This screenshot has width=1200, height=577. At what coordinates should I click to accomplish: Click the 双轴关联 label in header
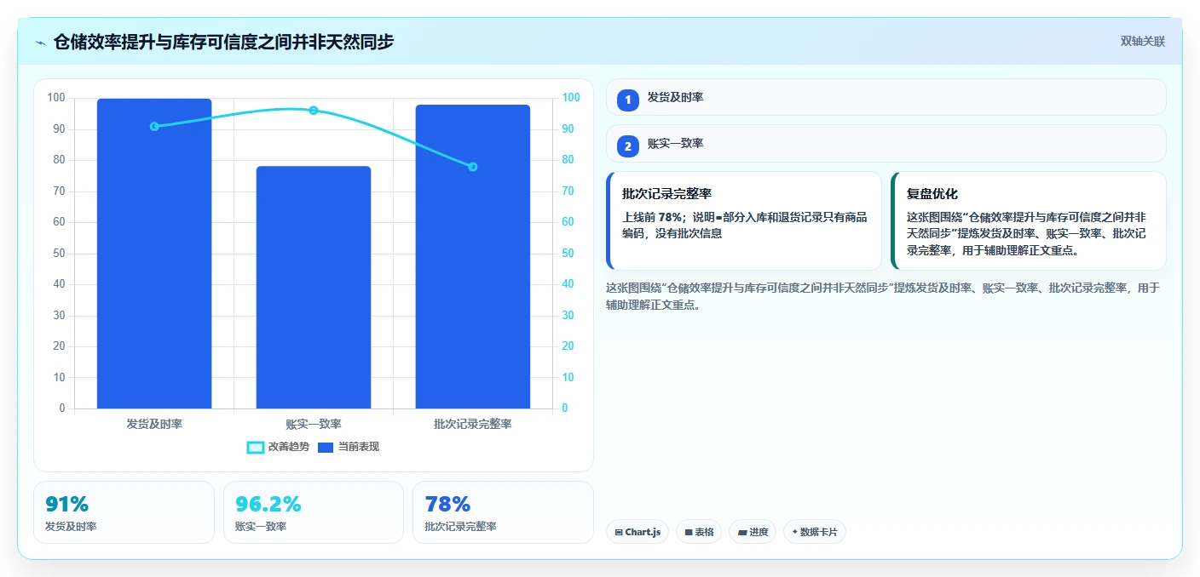1143,41
